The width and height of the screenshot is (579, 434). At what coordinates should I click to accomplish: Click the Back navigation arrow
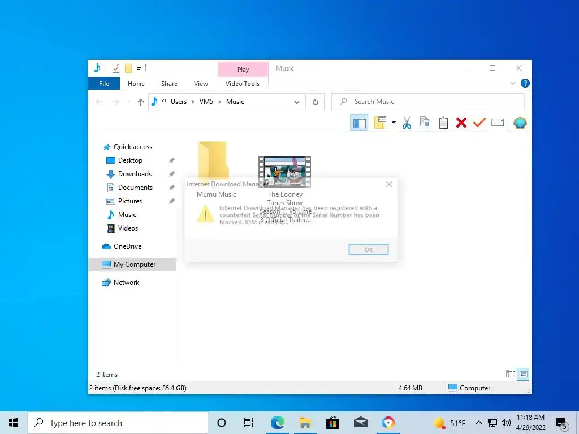tap(99, 102)
